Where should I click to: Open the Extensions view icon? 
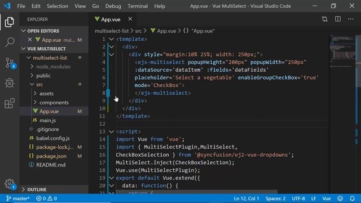tap(10, 103)
